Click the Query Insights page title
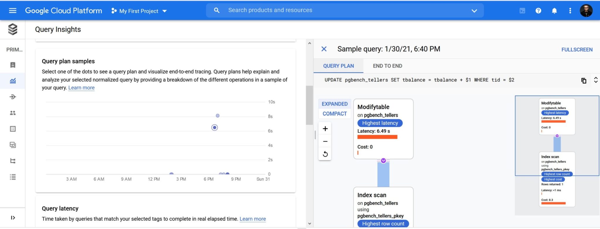Image resolution: width=600 pixels, height=229 pixels. 58,29
